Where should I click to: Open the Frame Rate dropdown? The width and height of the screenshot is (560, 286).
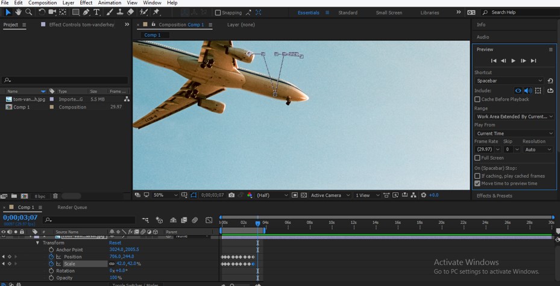(488, 149)
